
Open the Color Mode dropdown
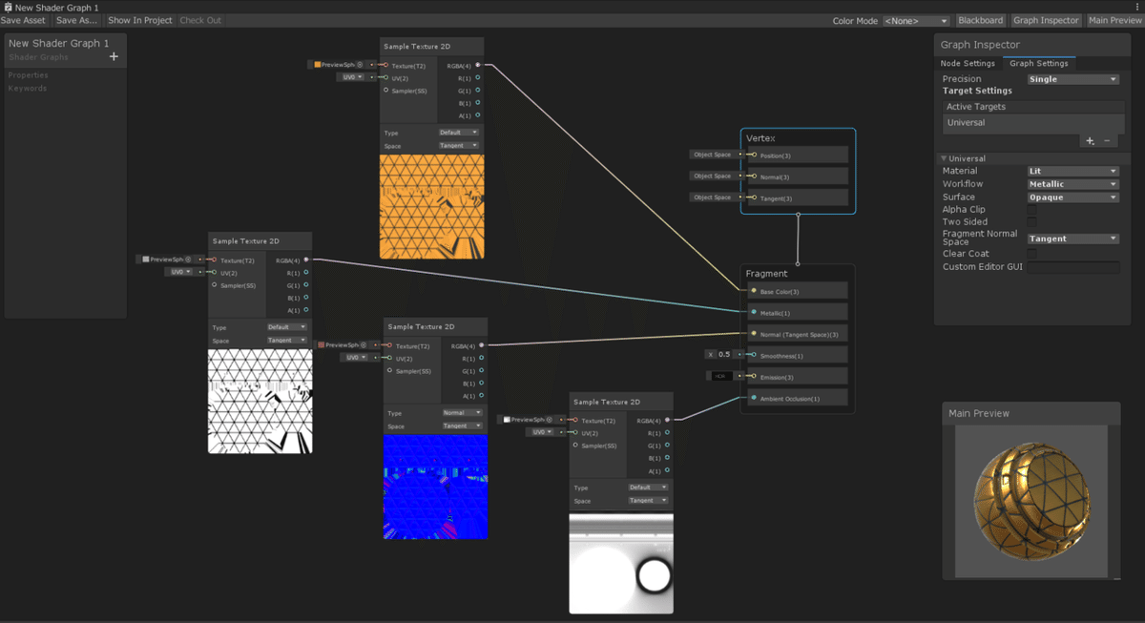[x=916, y=21]
